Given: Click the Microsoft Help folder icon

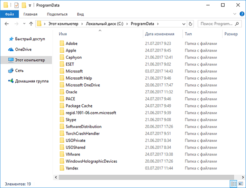Looking at the screenshot, I should 62,78.
